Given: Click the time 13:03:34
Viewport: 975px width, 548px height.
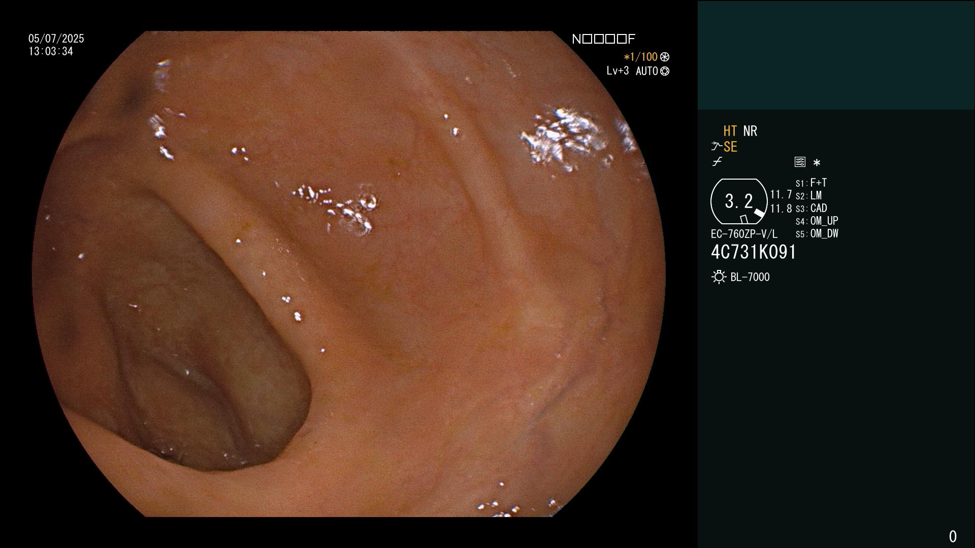Looking at the screenshot, I should click(x=51, y=51).
